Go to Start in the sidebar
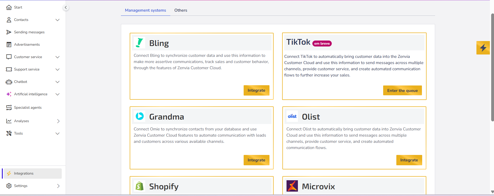Image resolution: width=494 pixels, height=196 pixels. 18,7
